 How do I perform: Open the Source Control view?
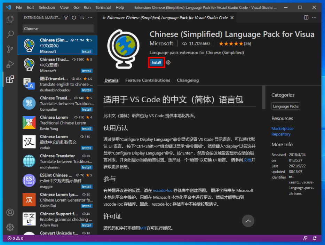tap(10, 49)
